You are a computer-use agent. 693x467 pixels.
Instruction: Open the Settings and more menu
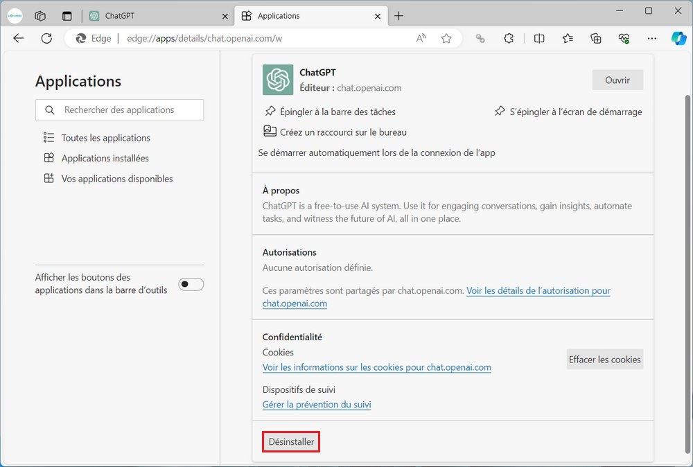tap(651, 39)
